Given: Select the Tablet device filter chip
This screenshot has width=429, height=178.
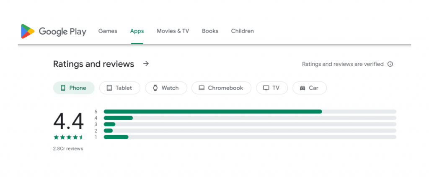Looking at the screenshot, I should point(119,88).
